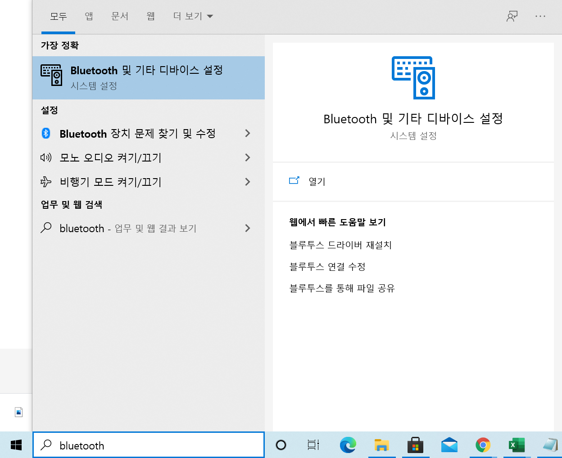
Task: Launch Microsoft Edge from the taskbar
Action: pyautogui.click(x=348, y=445)
